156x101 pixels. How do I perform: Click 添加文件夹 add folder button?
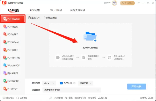coord(50,18)
